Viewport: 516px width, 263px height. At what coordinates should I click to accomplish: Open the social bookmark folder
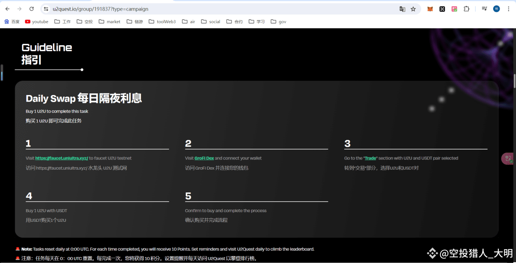tap(211, 22)
